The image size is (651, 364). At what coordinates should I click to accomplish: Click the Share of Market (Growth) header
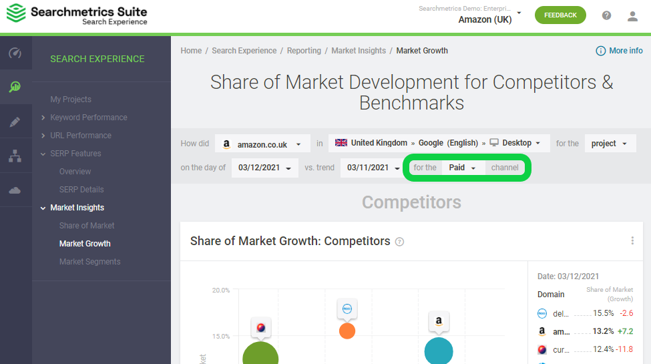click(610, 294)
